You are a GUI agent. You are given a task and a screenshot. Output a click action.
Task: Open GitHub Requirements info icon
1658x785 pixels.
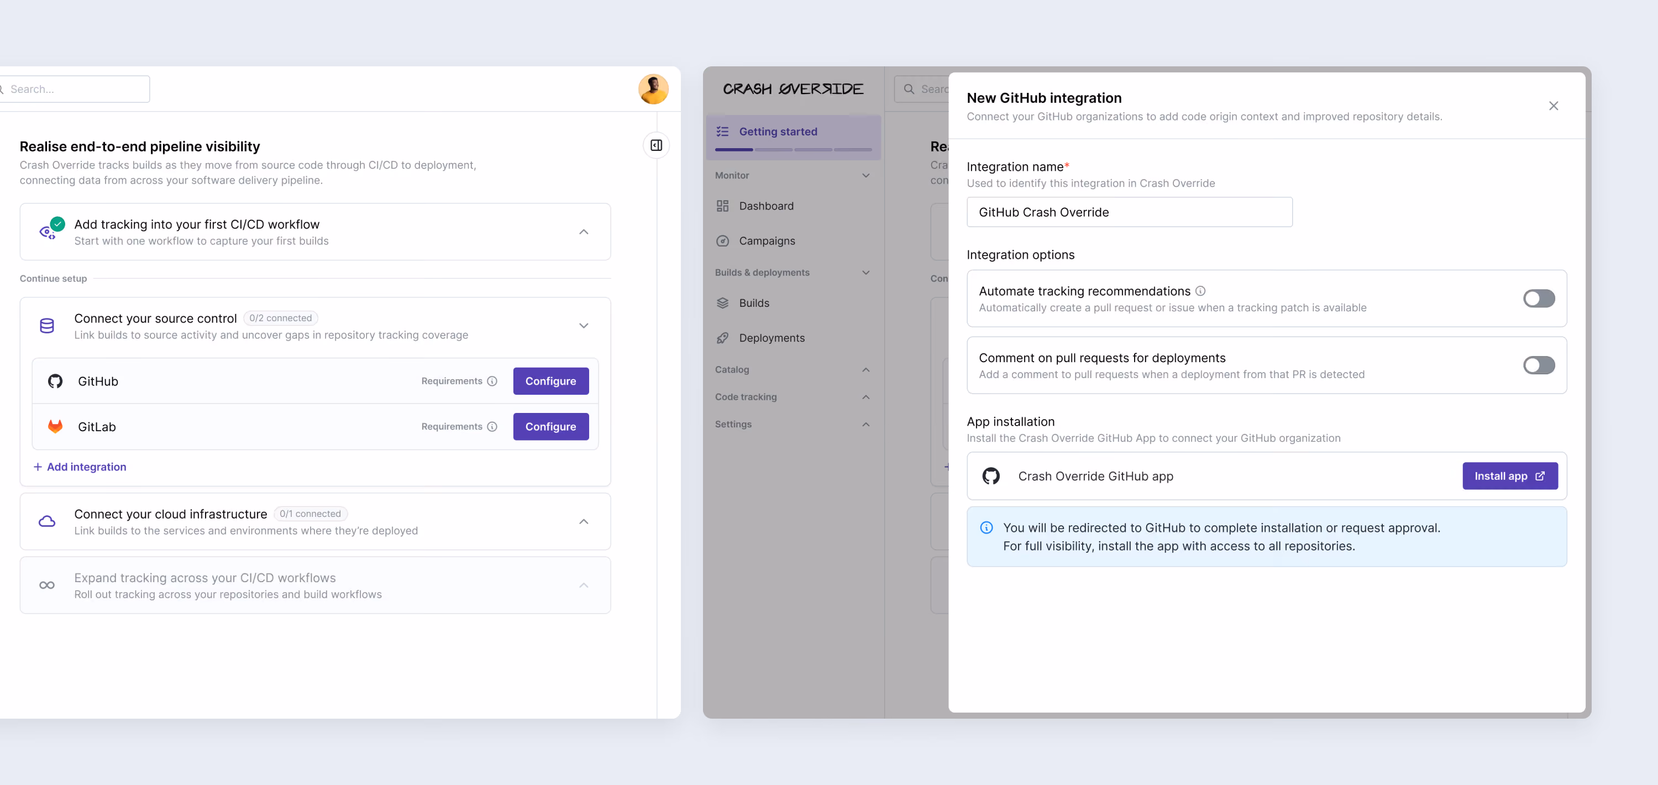pos(492,381)
